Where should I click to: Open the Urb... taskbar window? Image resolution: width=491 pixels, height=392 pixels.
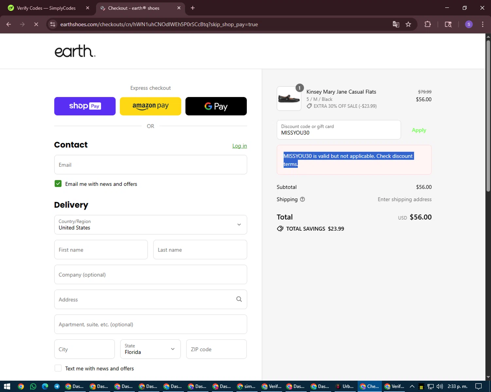[345, 386]
